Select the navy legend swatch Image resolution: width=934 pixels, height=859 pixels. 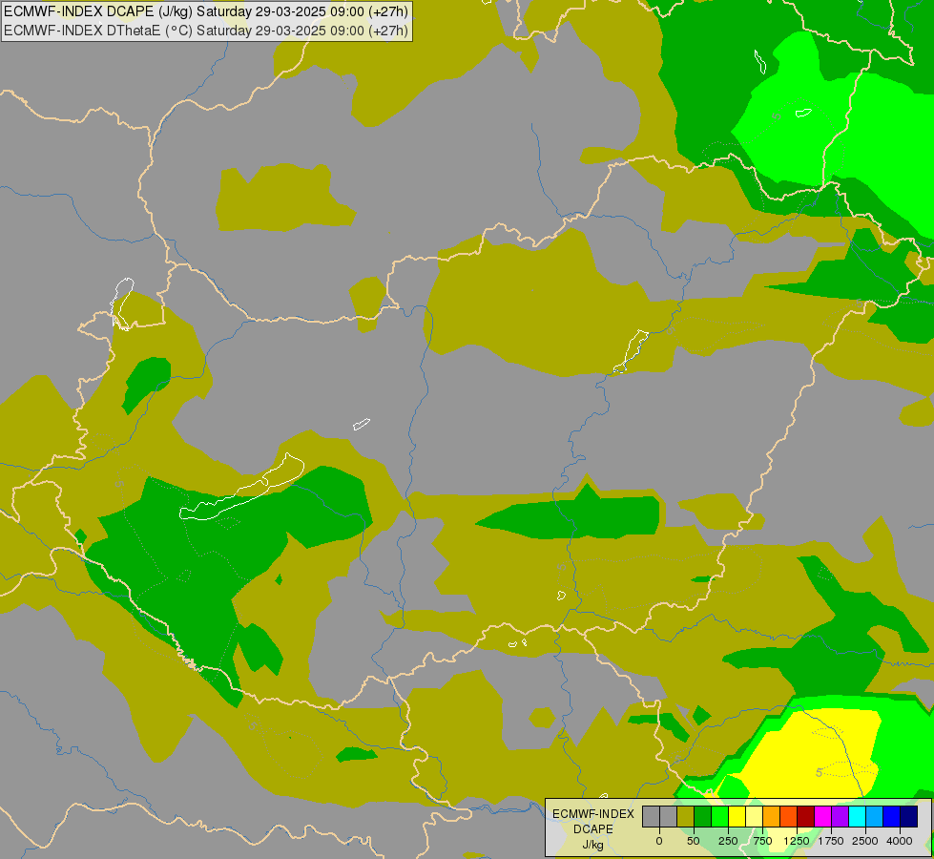tap(909, 816)
